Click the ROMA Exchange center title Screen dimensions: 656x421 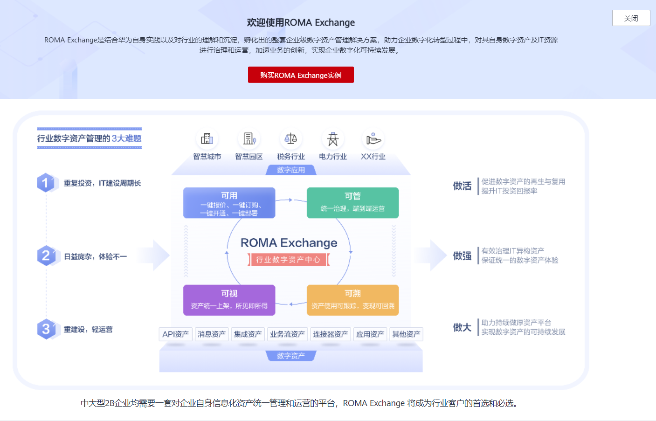pyautogui.click(x=289, y=242)
